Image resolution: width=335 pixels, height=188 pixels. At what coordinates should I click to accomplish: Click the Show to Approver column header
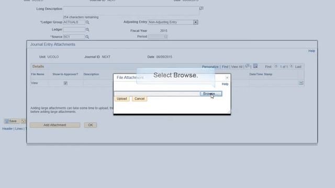65,74
